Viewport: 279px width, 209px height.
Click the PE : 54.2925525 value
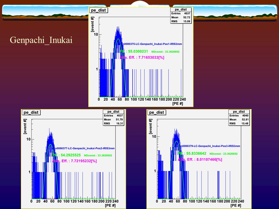[x=67, y=155]
